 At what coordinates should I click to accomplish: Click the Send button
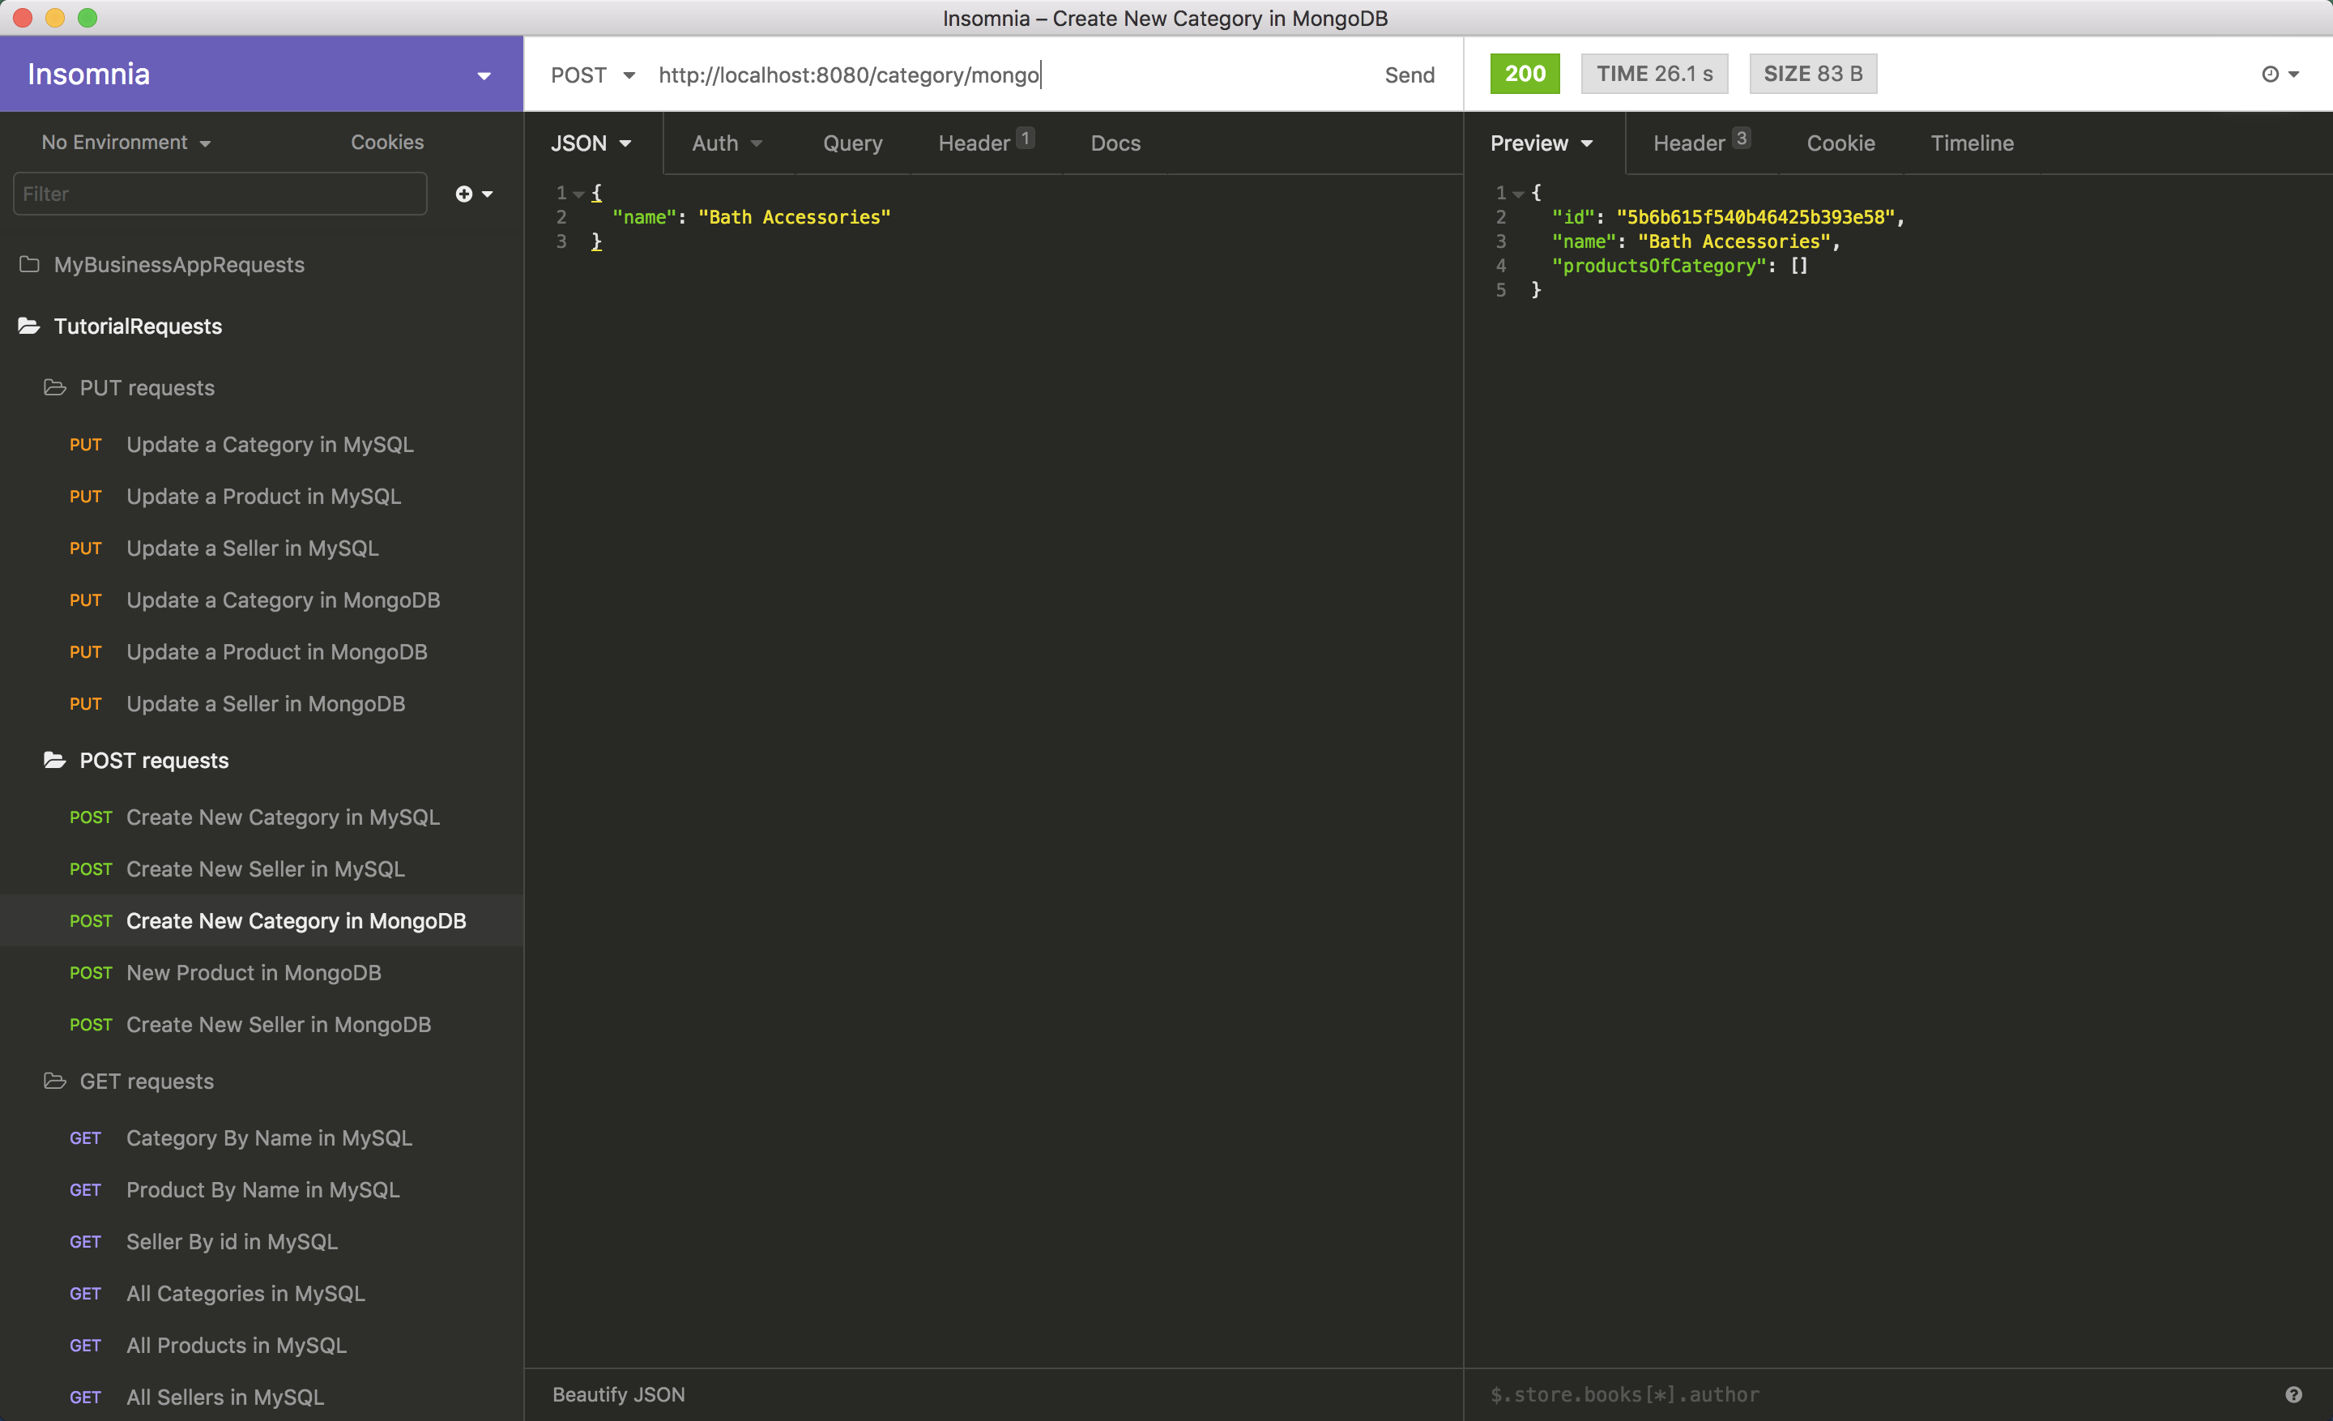tap(1409, 75)
